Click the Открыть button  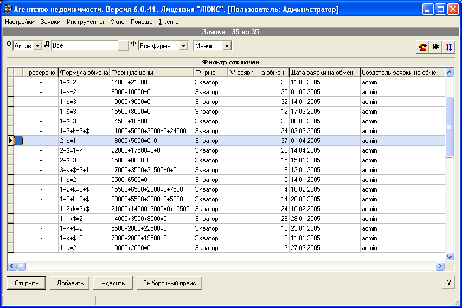[27, 283]
